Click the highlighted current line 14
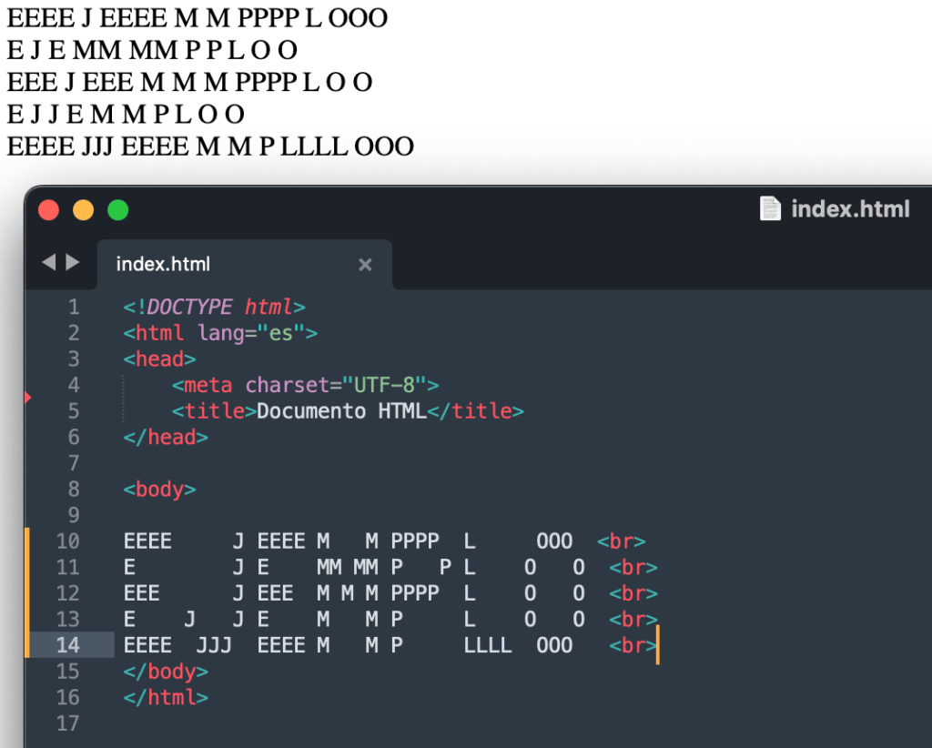Screen dimensions: 932x748 [364, 645]
